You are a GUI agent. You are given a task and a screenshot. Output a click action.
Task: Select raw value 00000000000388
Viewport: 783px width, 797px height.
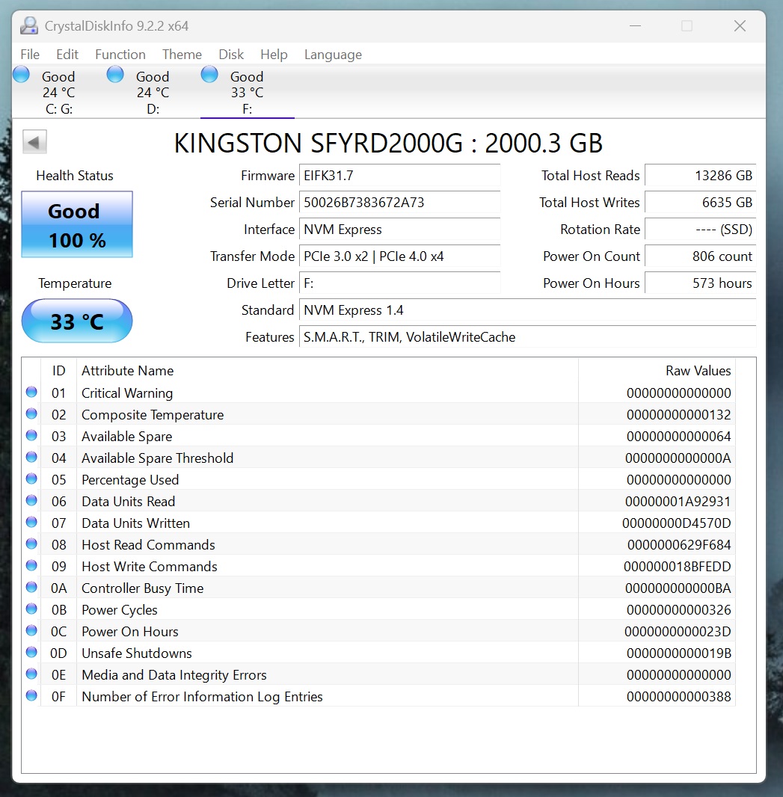click(x=679, y=696)
